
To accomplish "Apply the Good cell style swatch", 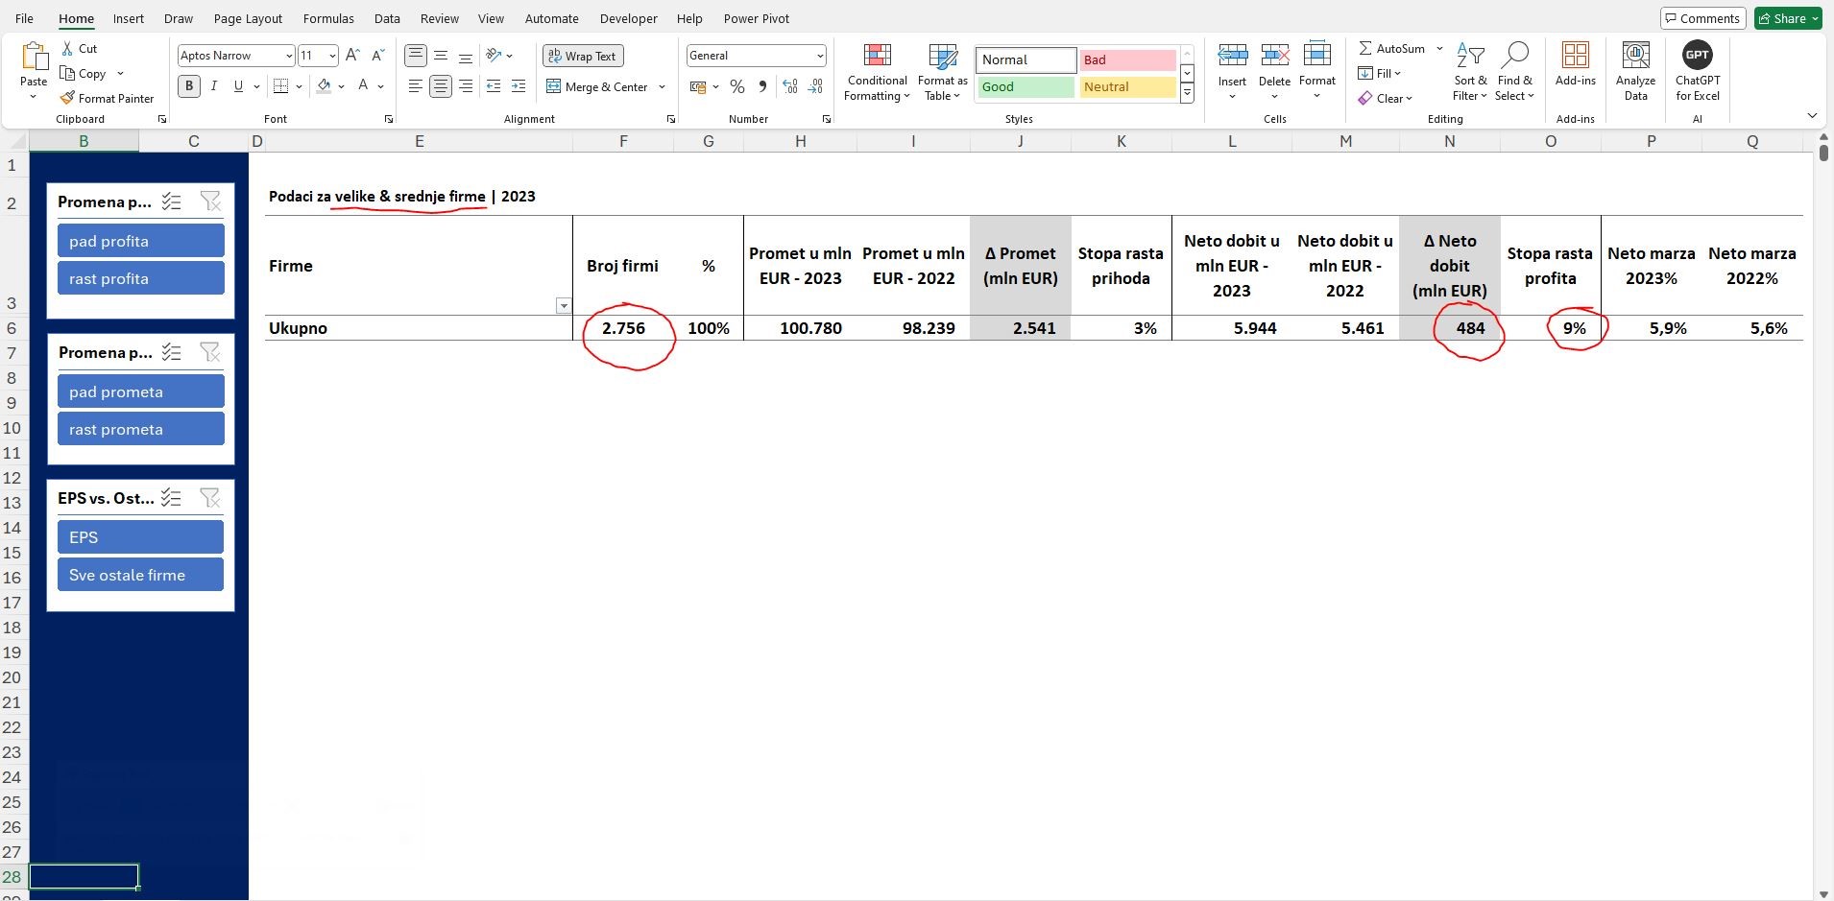I will pyautogui.click(x=1025, y=87).
